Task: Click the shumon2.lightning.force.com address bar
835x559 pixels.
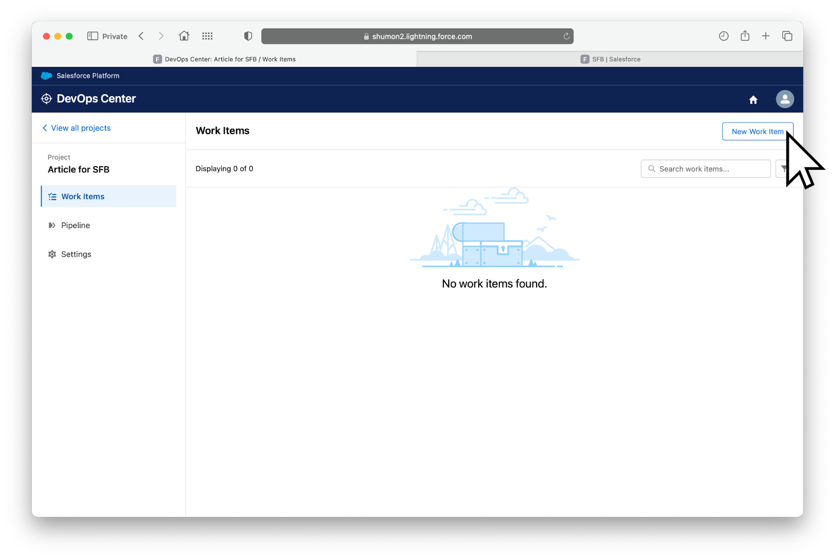Action: point(417,36)
